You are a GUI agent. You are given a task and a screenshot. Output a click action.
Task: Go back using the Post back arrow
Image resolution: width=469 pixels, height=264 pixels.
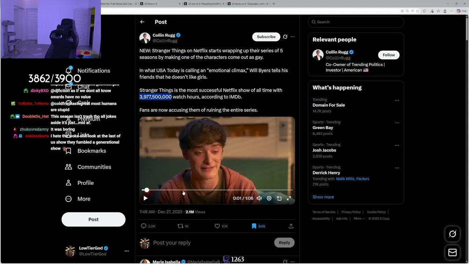point(142,22)
